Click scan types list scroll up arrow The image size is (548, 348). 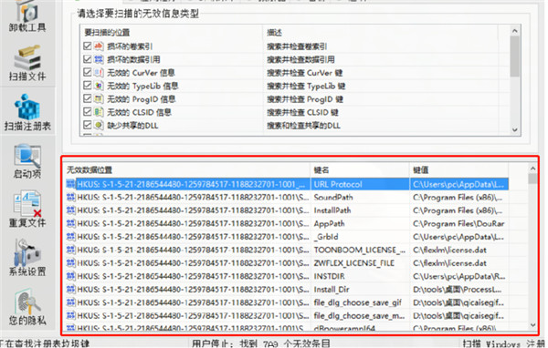[x=514, y=31]
